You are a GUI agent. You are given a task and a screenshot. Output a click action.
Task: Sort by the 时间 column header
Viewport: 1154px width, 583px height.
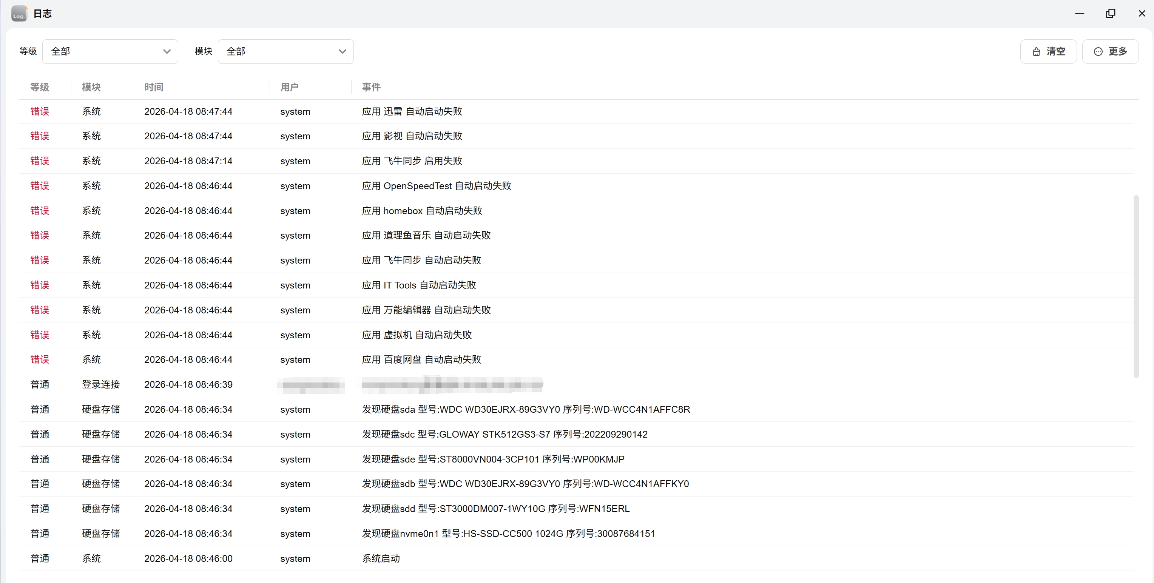pyautogui.click(x=154, y=87)
